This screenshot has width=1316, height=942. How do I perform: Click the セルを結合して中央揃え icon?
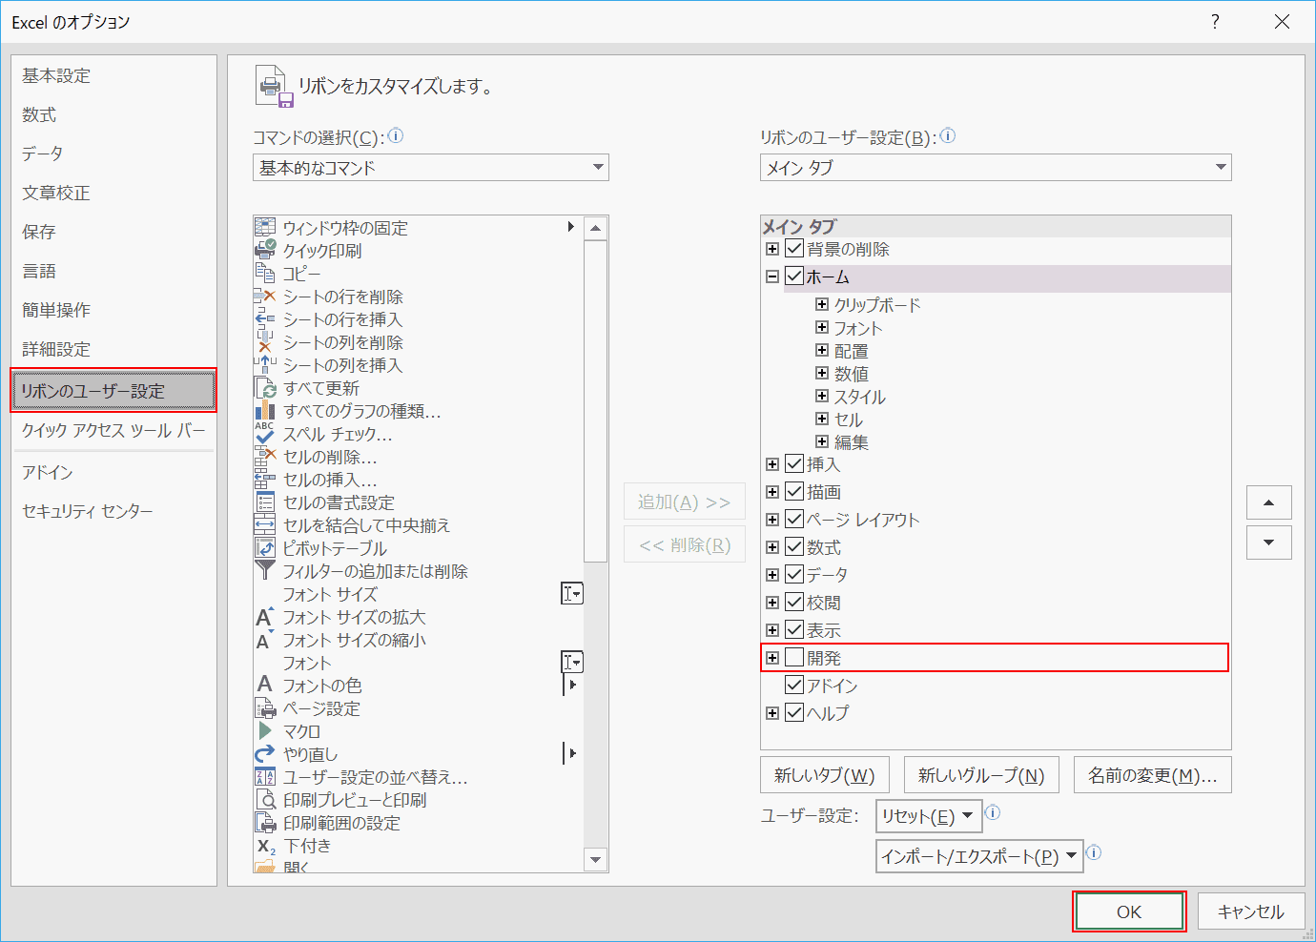[x=265, y=524]
